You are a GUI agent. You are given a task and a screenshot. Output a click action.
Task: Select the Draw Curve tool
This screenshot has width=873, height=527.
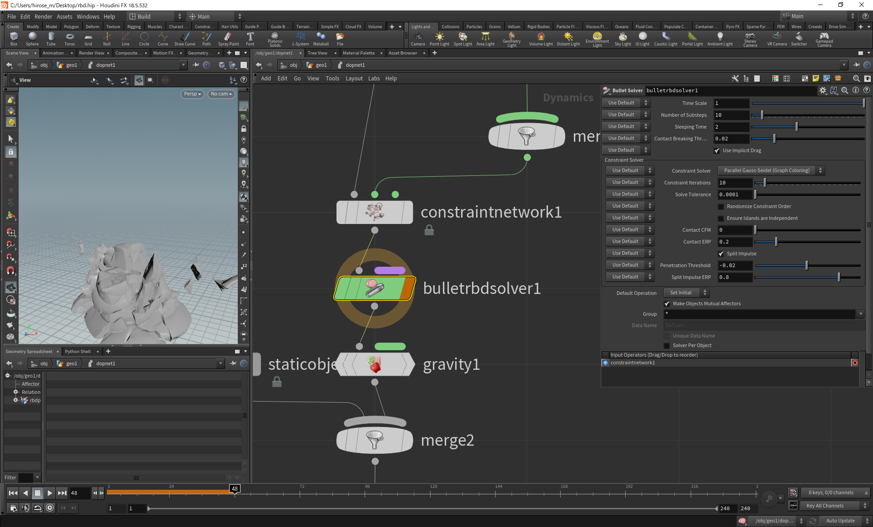pyautogui.click(x=185, y=39)
